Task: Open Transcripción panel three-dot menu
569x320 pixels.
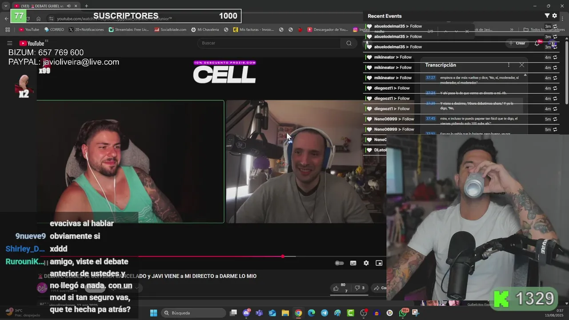Action: coord(509,65)
